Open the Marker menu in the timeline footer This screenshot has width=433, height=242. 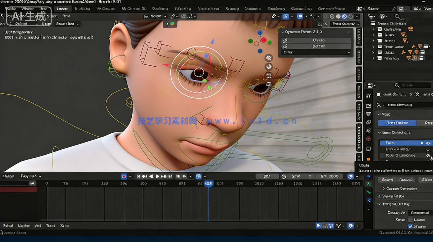[x=24, y=226]
